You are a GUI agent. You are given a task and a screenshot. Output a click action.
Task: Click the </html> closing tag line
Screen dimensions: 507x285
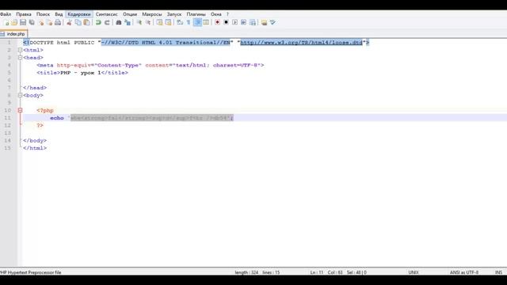(35, 148)
